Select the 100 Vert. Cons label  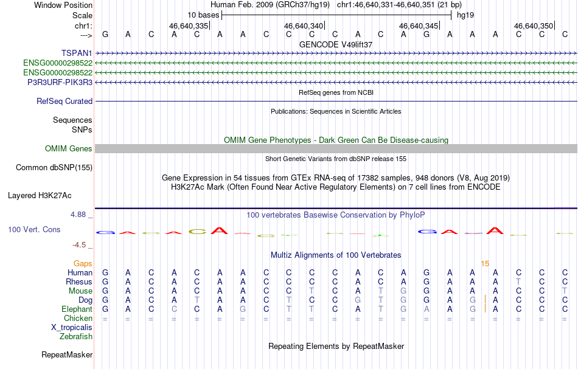point(34,229)
